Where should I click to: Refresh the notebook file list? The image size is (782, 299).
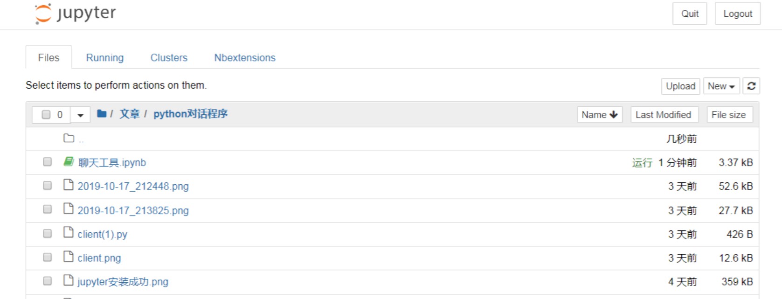pyautogui.click(x=751, y=86)
